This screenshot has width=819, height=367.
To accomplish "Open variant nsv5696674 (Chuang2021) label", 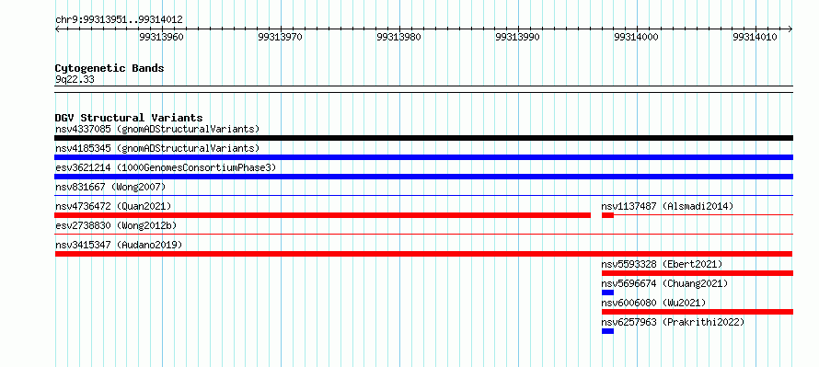I will (664, 283).
